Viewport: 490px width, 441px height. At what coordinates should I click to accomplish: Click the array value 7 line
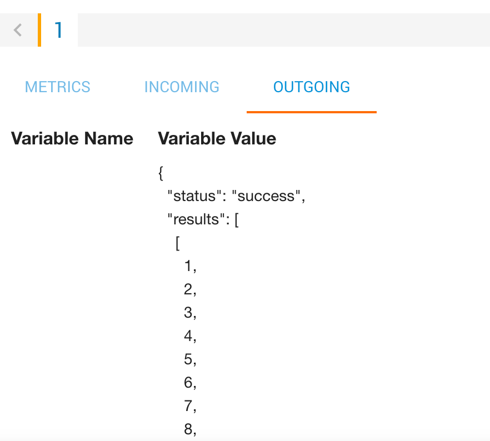tap(190, 406)
